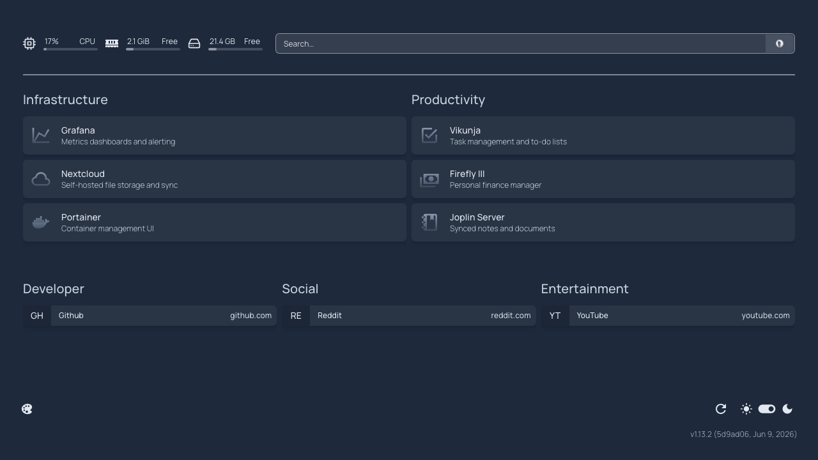Click "Task management and to-do lists" description

(x=508, y=142)
